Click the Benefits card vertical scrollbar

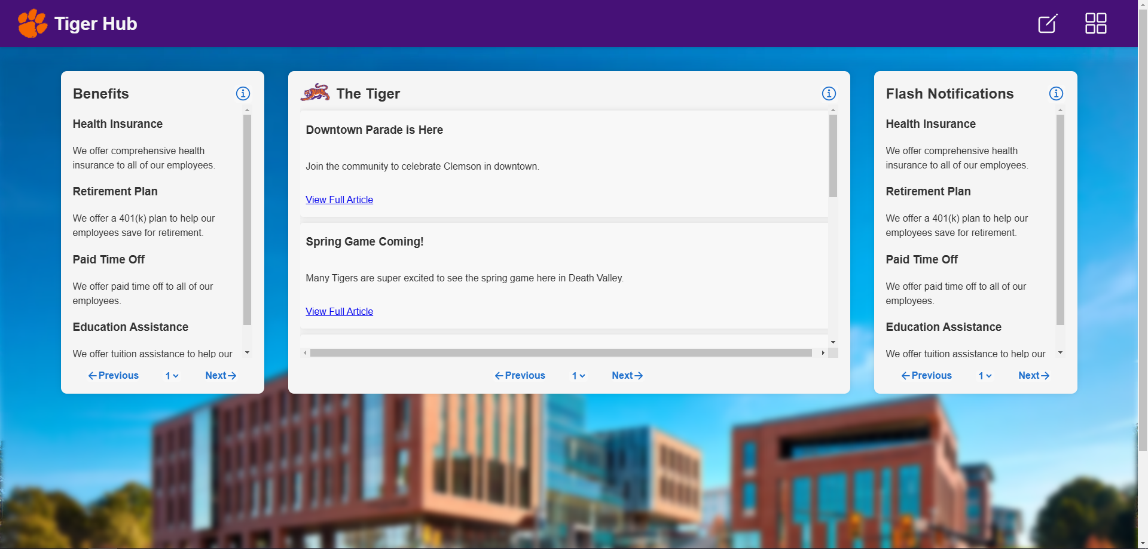(247, 219)
